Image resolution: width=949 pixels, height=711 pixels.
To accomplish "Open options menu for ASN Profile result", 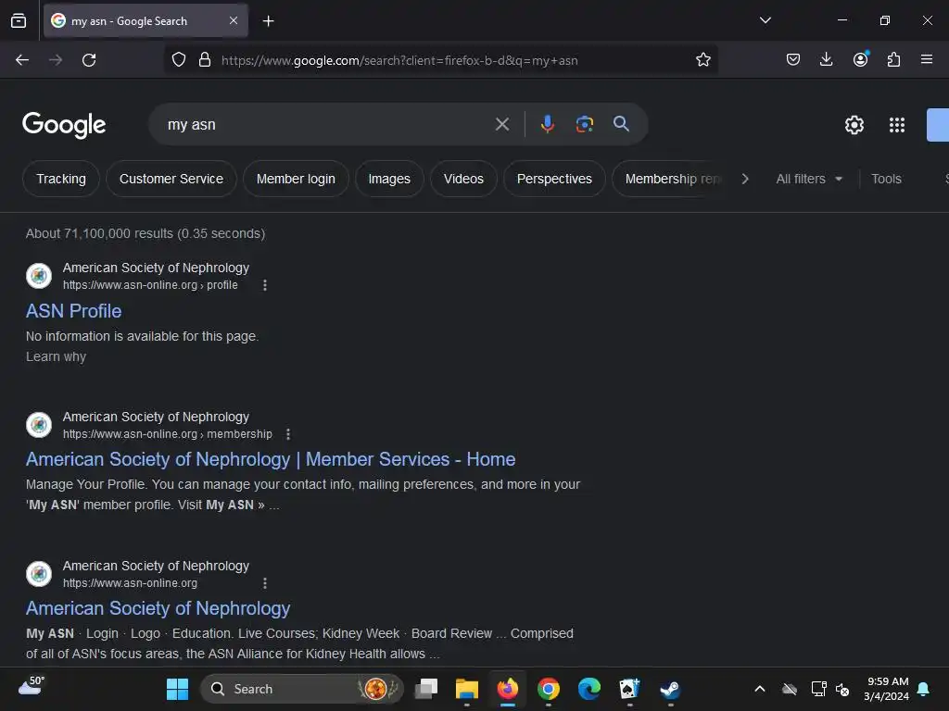I will pyautogui.click(x=264, y=285).
